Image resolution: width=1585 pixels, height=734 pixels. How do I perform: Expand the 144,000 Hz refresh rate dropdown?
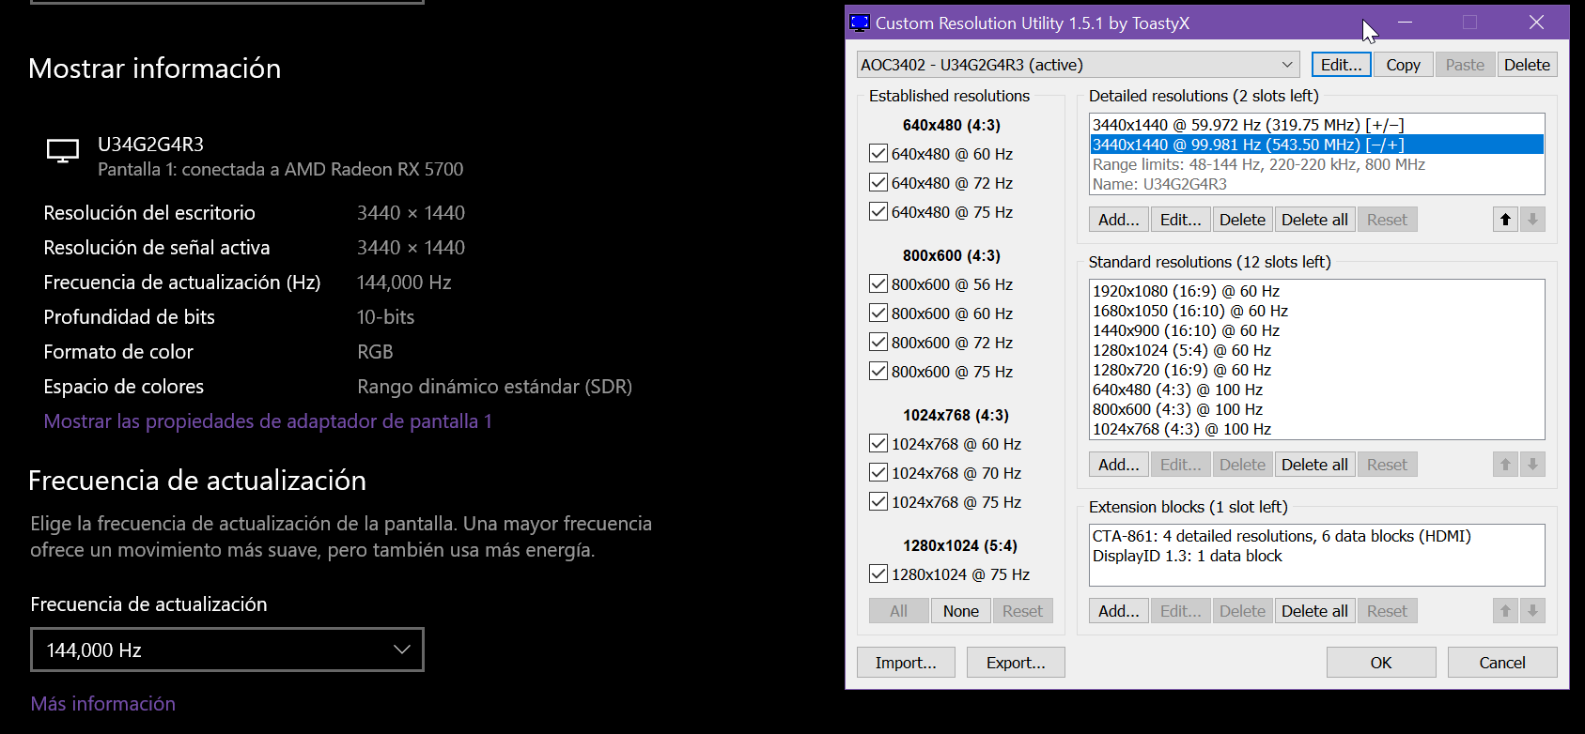coord(227,650)
